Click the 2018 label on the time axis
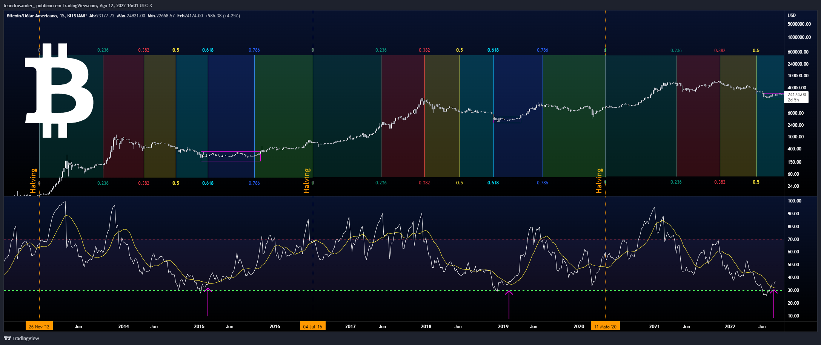The width and height of the screenshot is (821, 345). pyautogui.click(x=426, y=327)
